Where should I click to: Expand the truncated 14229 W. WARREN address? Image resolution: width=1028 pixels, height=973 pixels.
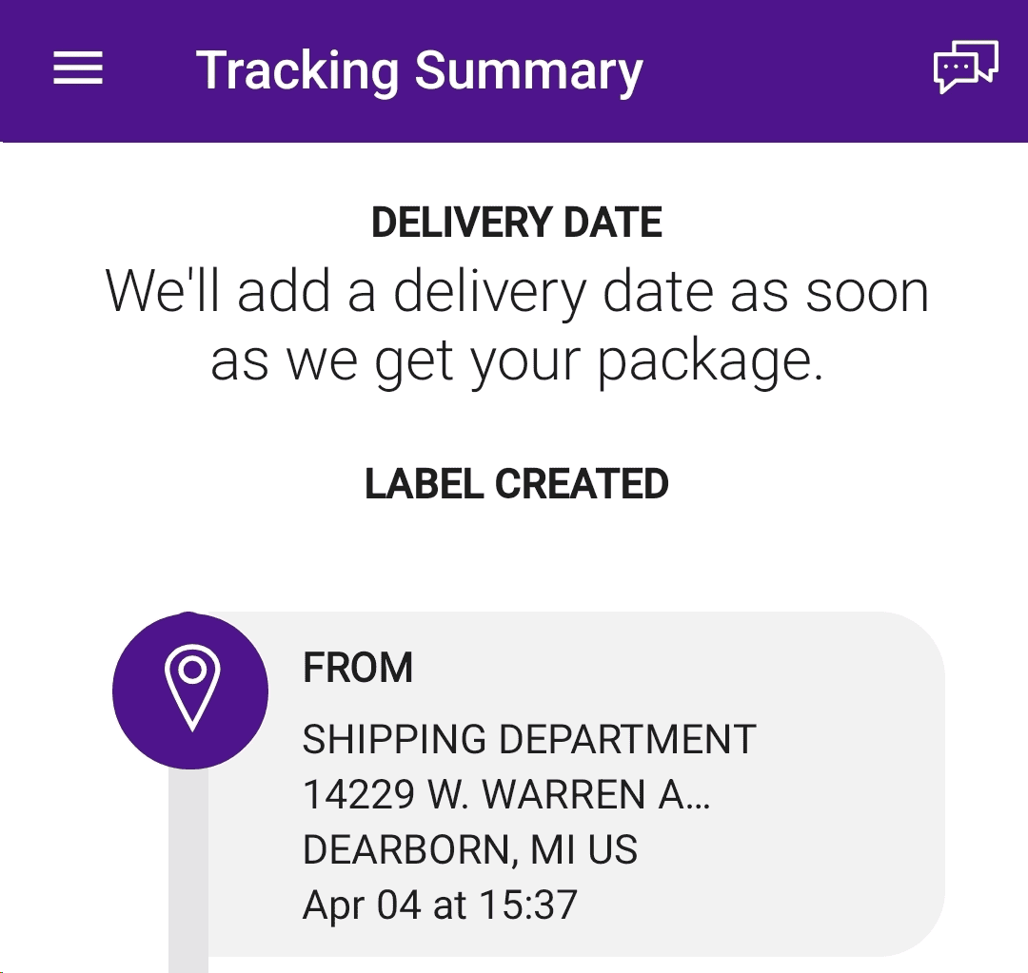click(x=504, y=794)
